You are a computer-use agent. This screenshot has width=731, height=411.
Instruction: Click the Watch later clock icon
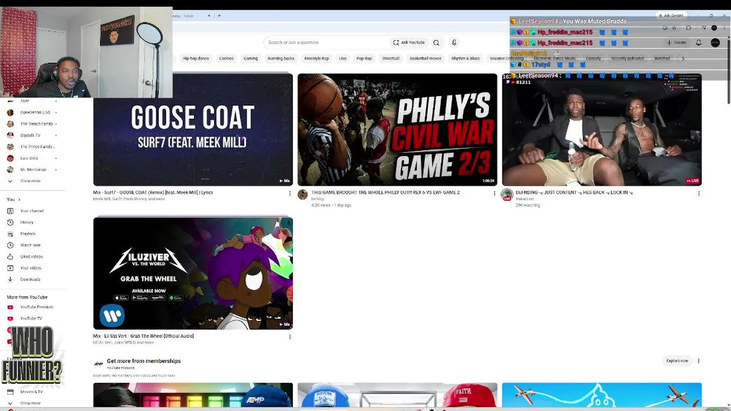tap(10, 245)
